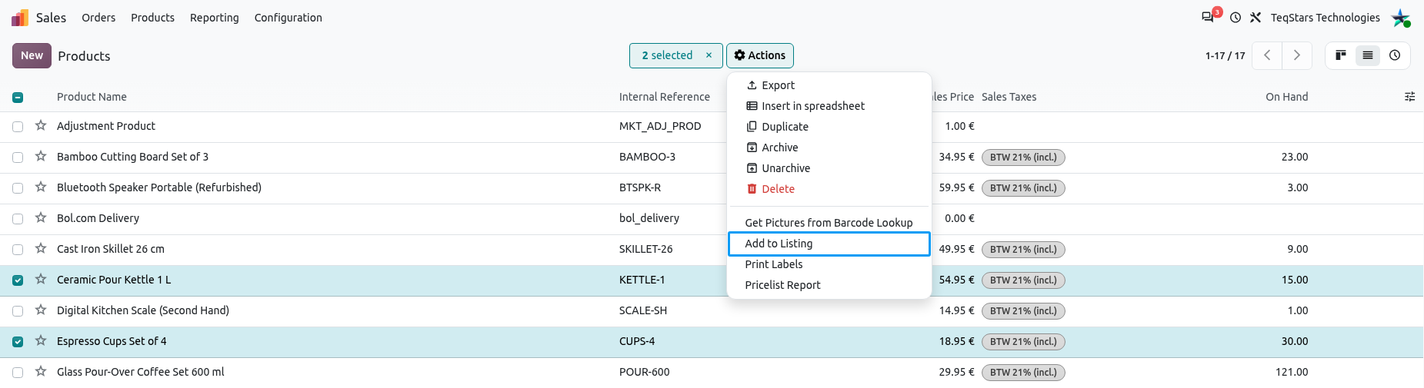Open TeqStars Technologies company switcher

click(x=1325, y=18)
